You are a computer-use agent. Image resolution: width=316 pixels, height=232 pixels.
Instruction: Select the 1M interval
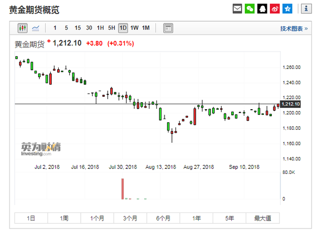[146, 28]
